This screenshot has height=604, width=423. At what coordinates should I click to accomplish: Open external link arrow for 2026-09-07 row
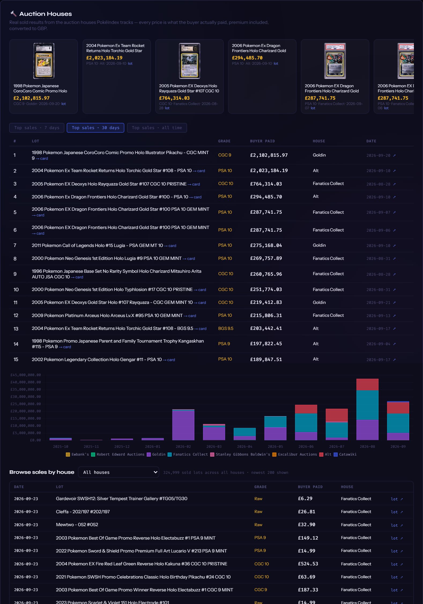coord(394,212)
